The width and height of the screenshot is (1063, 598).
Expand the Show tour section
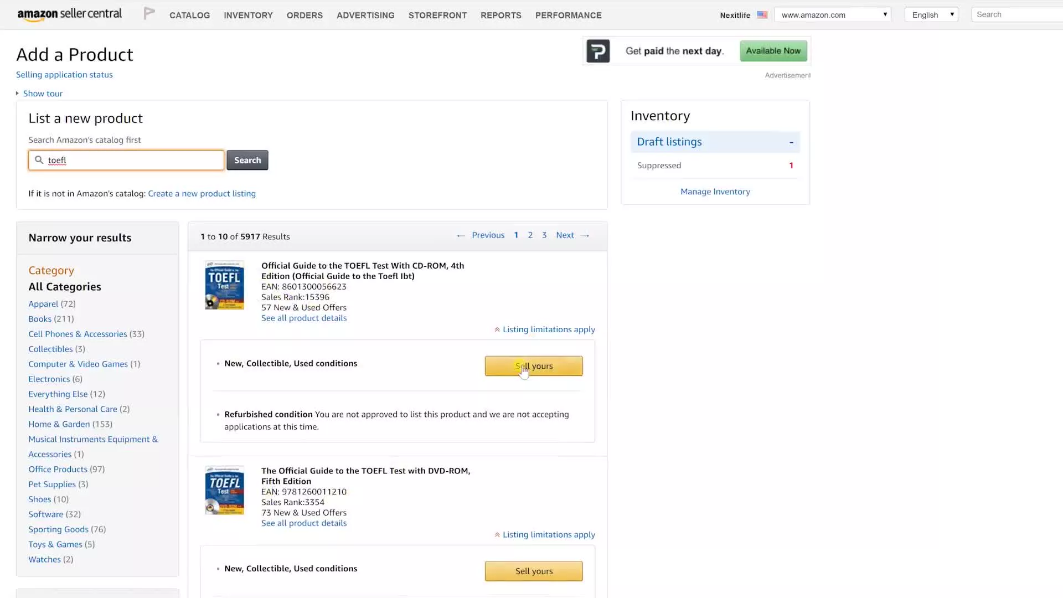tap(42, 94)
